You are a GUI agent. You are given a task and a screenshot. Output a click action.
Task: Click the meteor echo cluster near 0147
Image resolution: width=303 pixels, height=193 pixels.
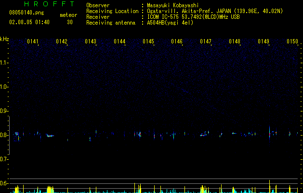click(x=204, y=134)
